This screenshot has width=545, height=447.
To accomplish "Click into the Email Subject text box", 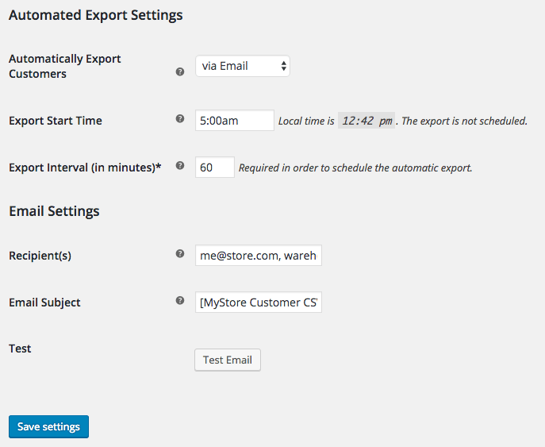I will [259, 302].
